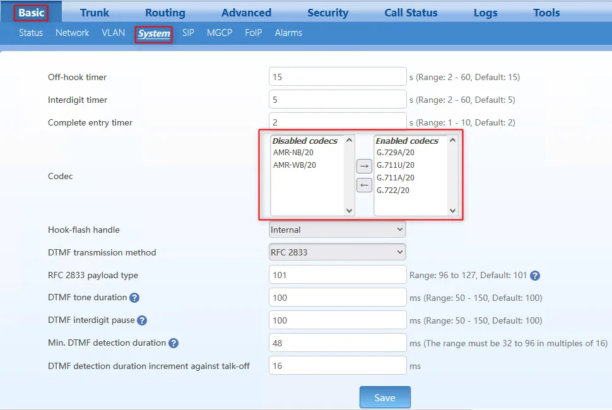The height and width of the screenshot is (410, 612).
Task: Move selected codec to Enabled list with right arrow
Action: 364,166
